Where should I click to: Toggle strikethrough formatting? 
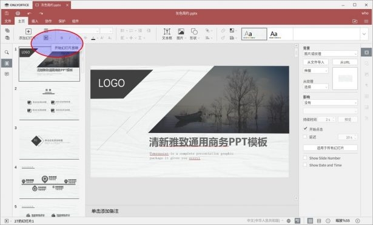(x=86, y=38)
